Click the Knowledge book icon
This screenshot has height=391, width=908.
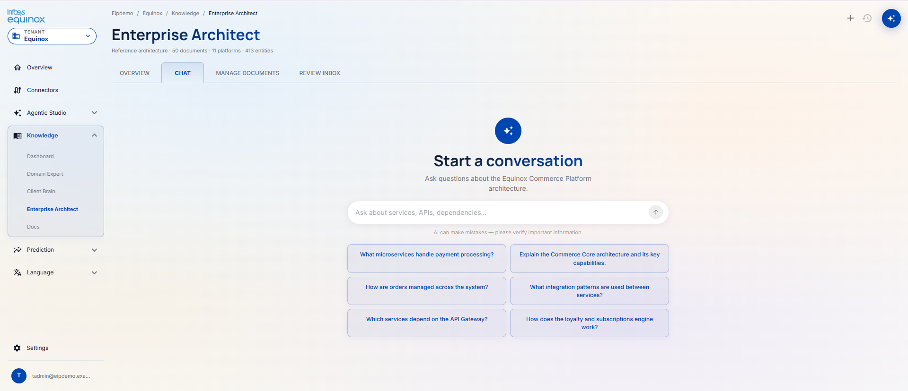pyautogui.click(x=18, y=136)
